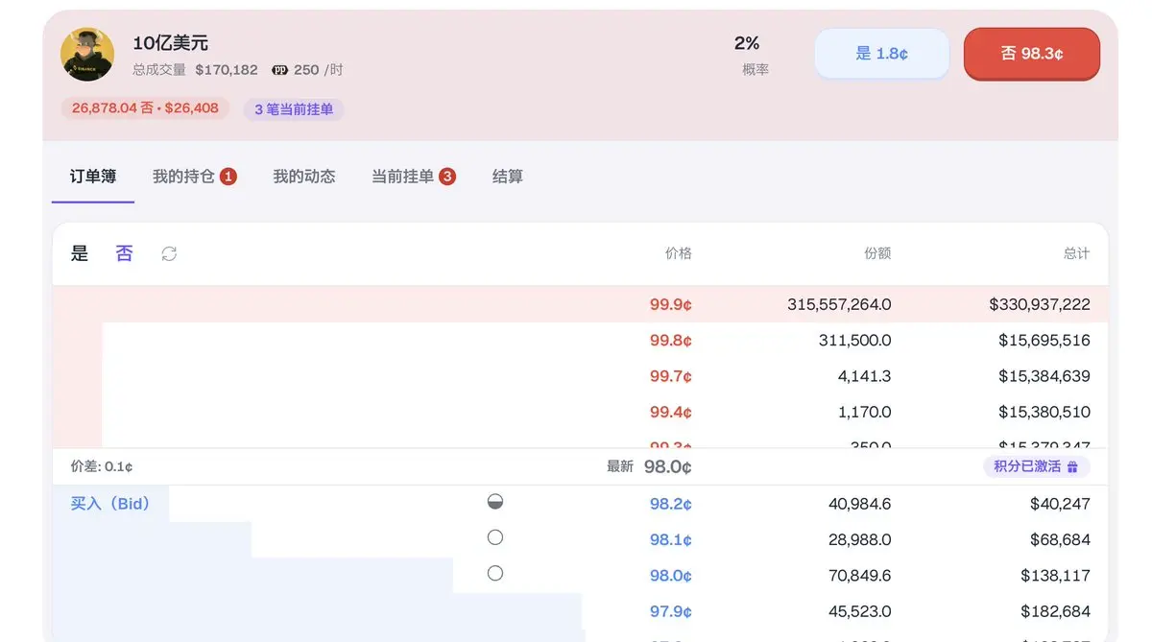Viewport: 1152px width, 642px height.
Task: Click the 26,878.04 否 position badge
Action: click(145, 108)
